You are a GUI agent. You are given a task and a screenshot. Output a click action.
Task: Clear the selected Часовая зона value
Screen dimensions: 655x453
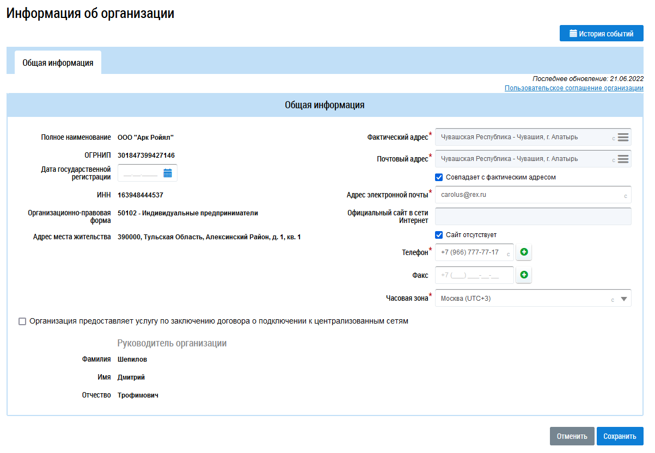click(613, 300)
